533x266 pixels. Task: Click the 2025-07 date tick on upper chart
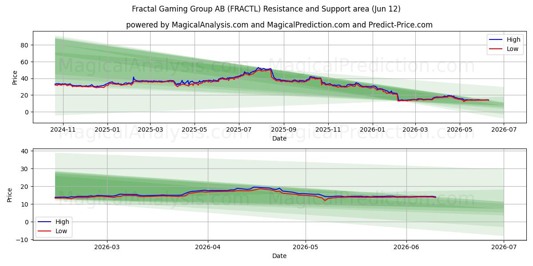(239, 130)
